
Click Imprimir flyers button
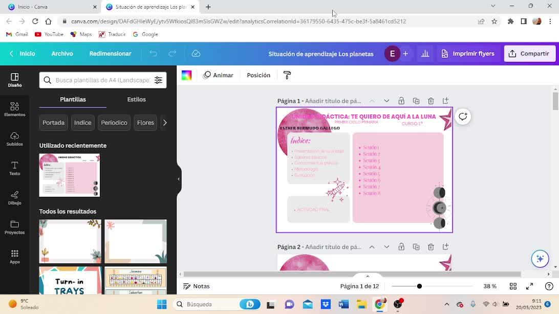click(468, 53)
